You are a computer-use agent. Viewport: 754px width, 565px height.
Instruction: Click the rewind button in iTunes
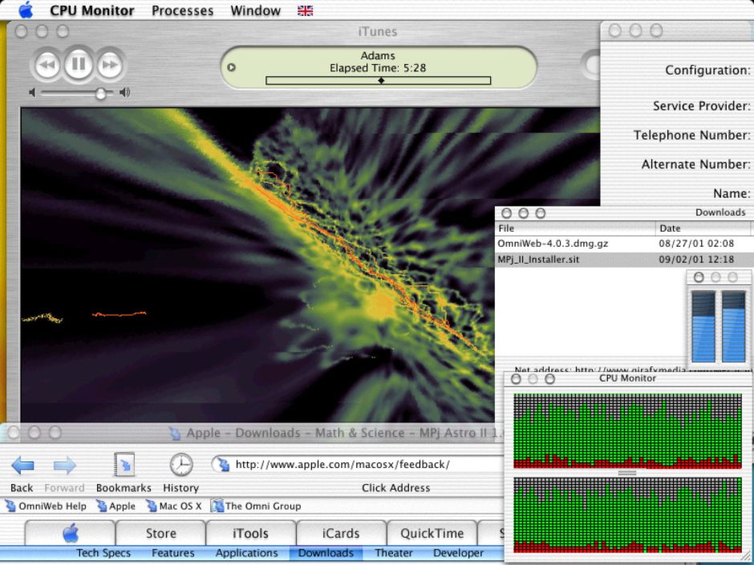pos(47,64)
